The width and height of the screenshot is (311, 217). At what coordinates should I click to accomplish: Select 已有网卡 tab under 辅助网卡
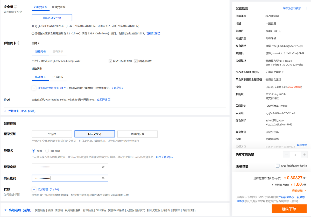(x=58, y=77)
